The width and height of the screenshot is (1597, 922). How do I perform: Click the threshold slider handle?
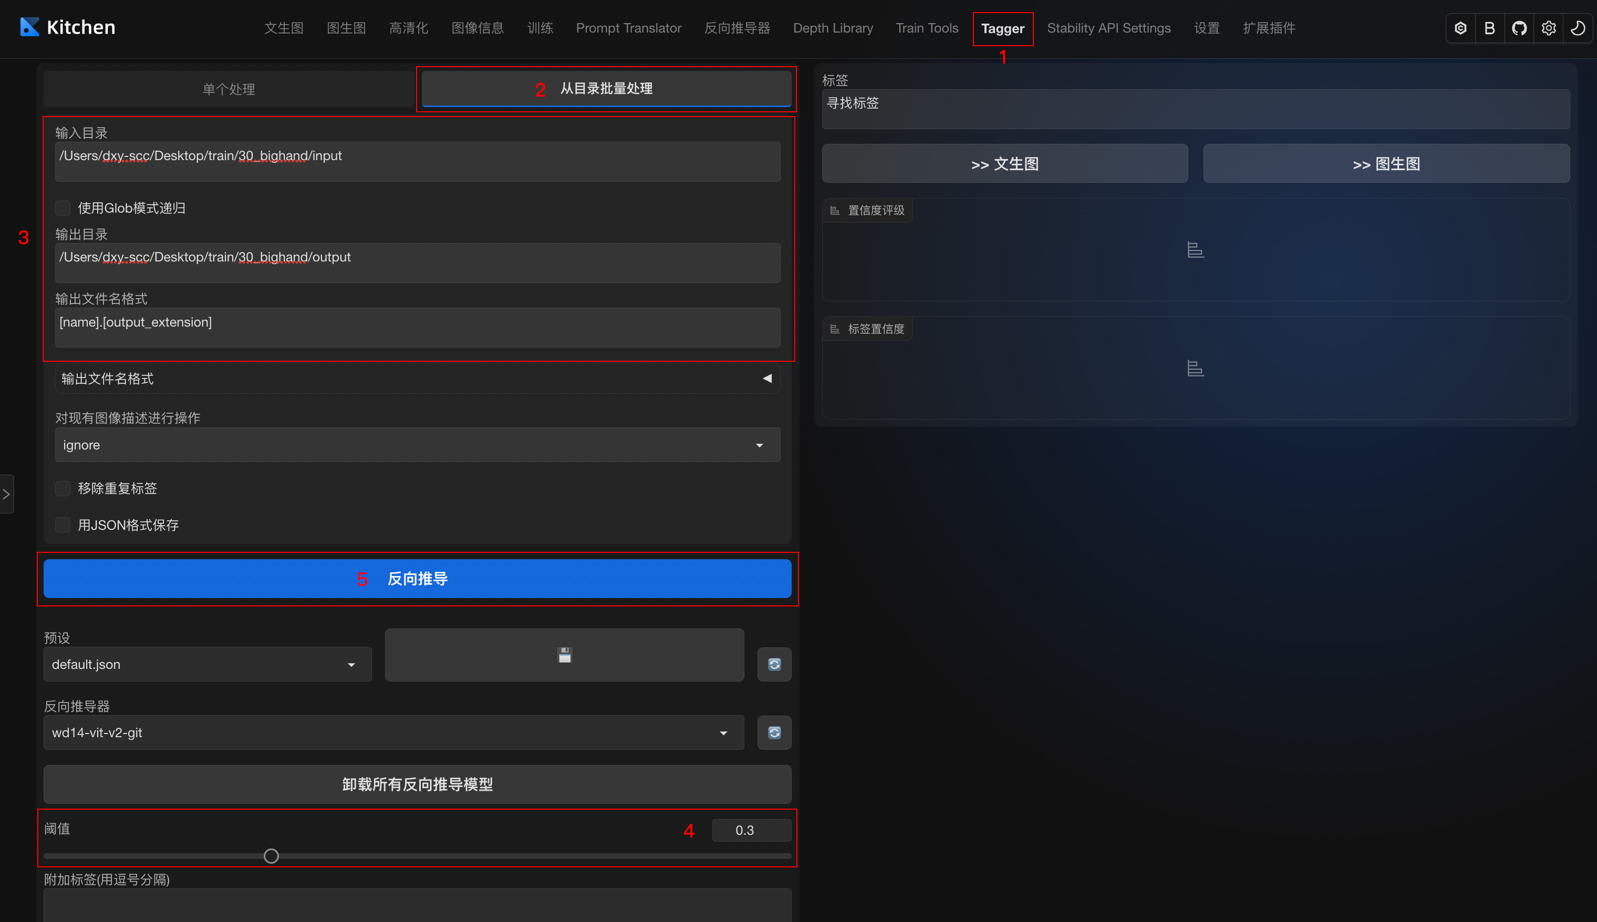point(271,856)
